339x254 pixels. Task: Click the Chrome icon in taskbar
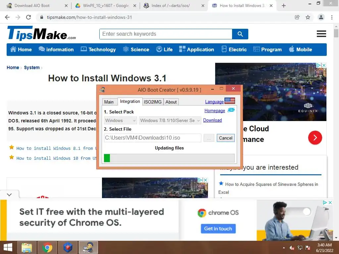47,247
